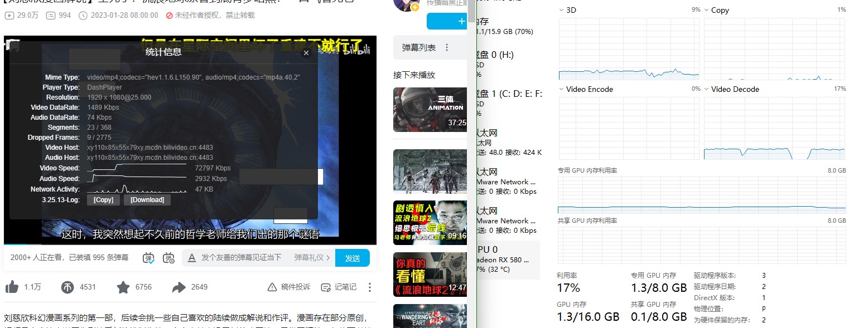Screen dimensions: 849x328
Task: Send the danmaku with 发送 button
Action: pyautogui.click(x=353, y=258)
